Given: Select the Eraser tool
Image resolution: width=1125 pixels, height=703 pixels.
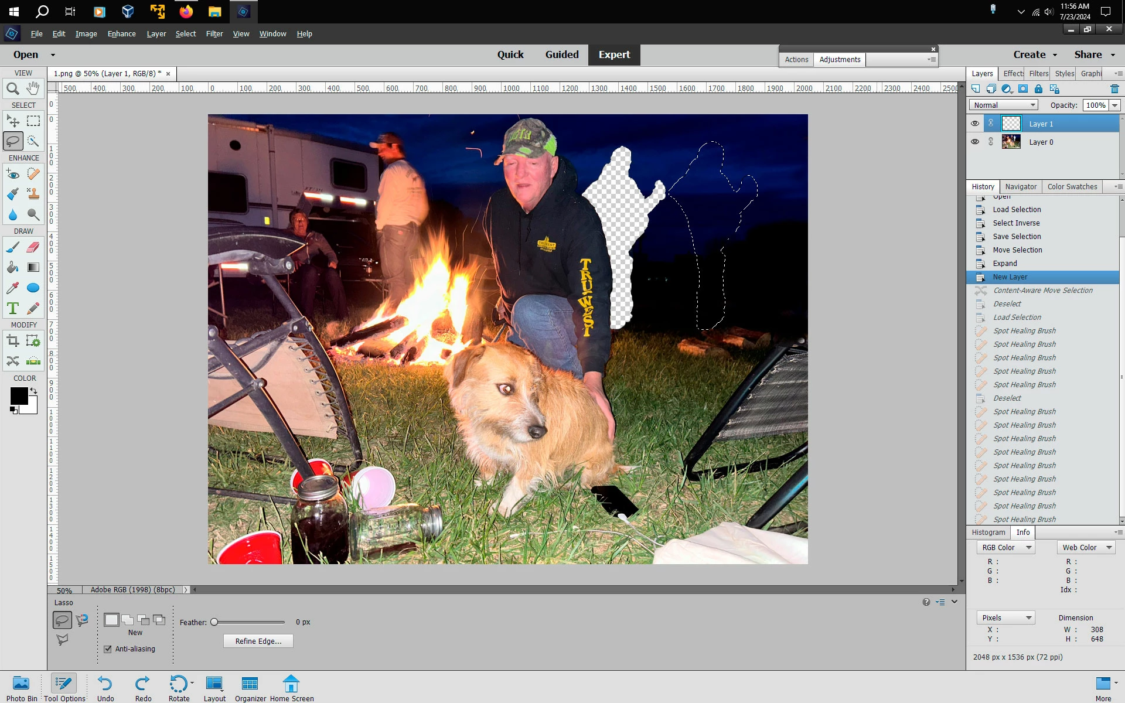Looking at the screenshot, I should 33,247.
